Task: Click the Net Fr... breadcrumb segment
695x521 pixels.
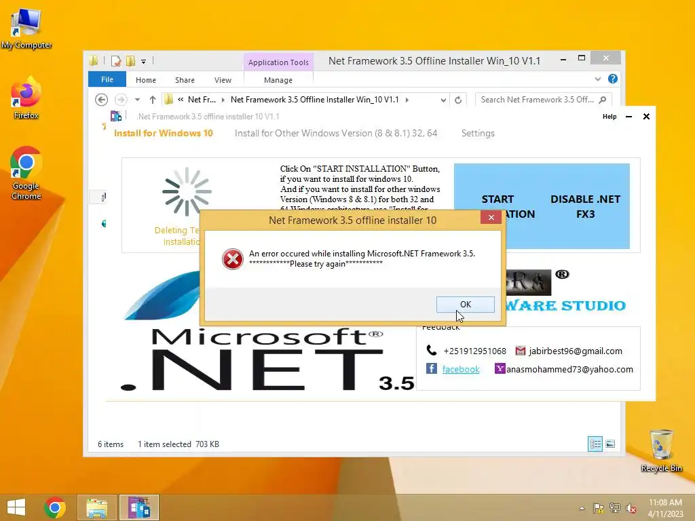Action: pyautogui.click(x=202, y=100)
